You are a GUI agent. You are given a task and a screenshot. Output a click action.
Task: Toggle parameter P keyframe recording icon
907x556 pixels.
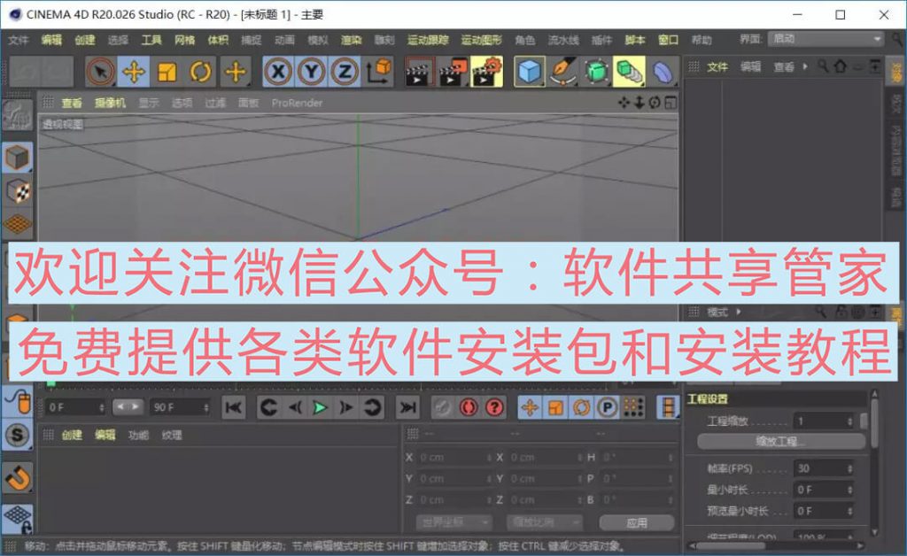pos(608,407)
